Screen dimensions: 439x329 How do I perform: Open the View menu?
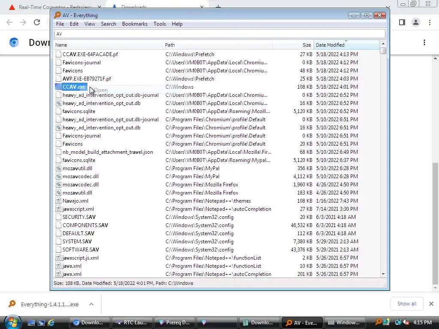90,24
